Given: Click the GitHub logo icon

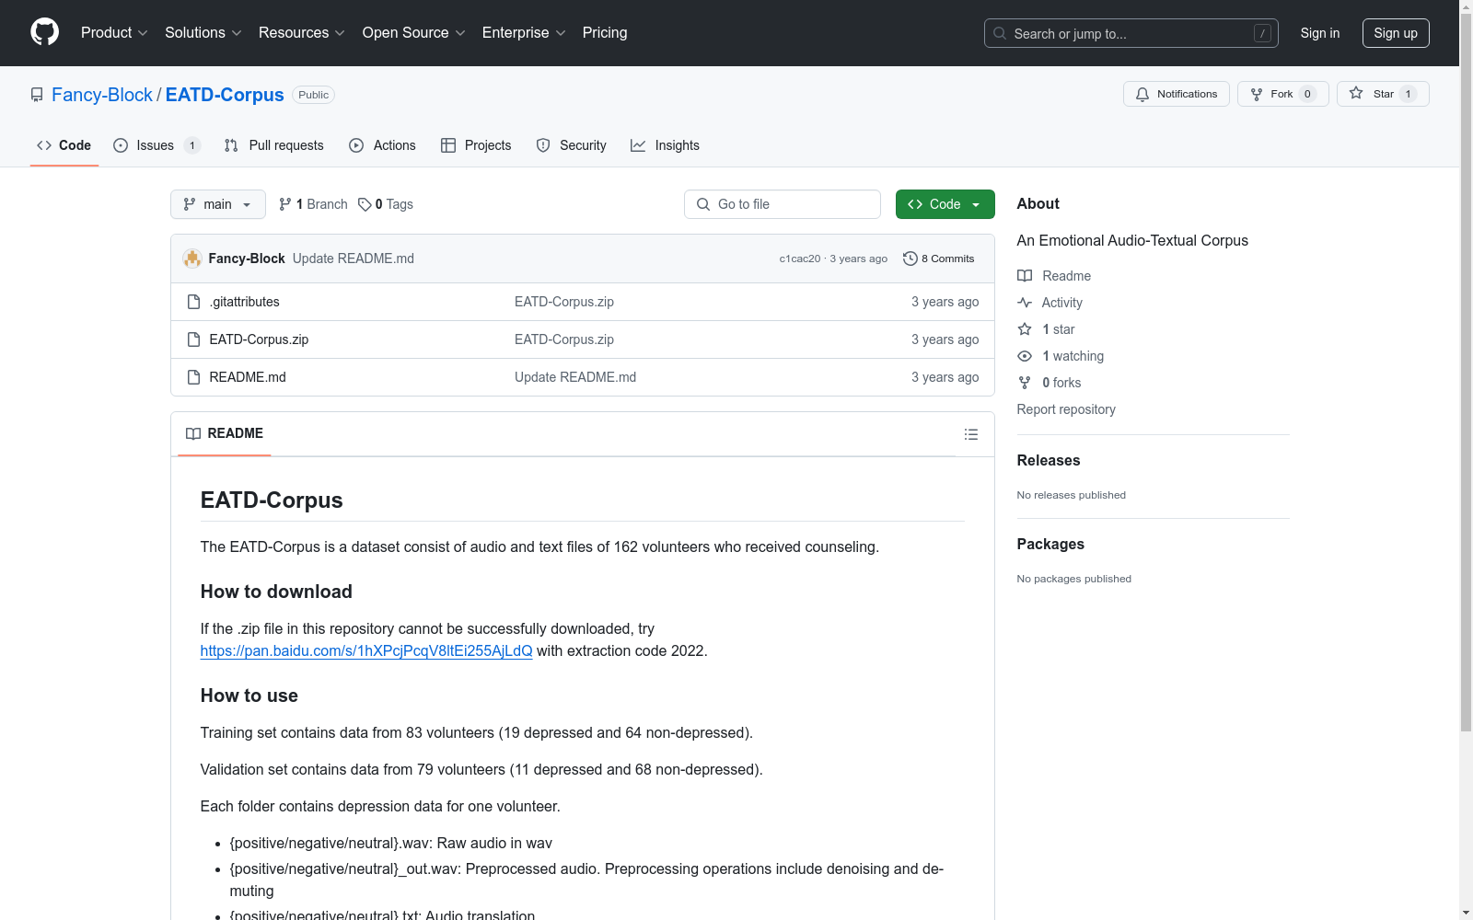Looking at the screenshot, I should 44,32.
